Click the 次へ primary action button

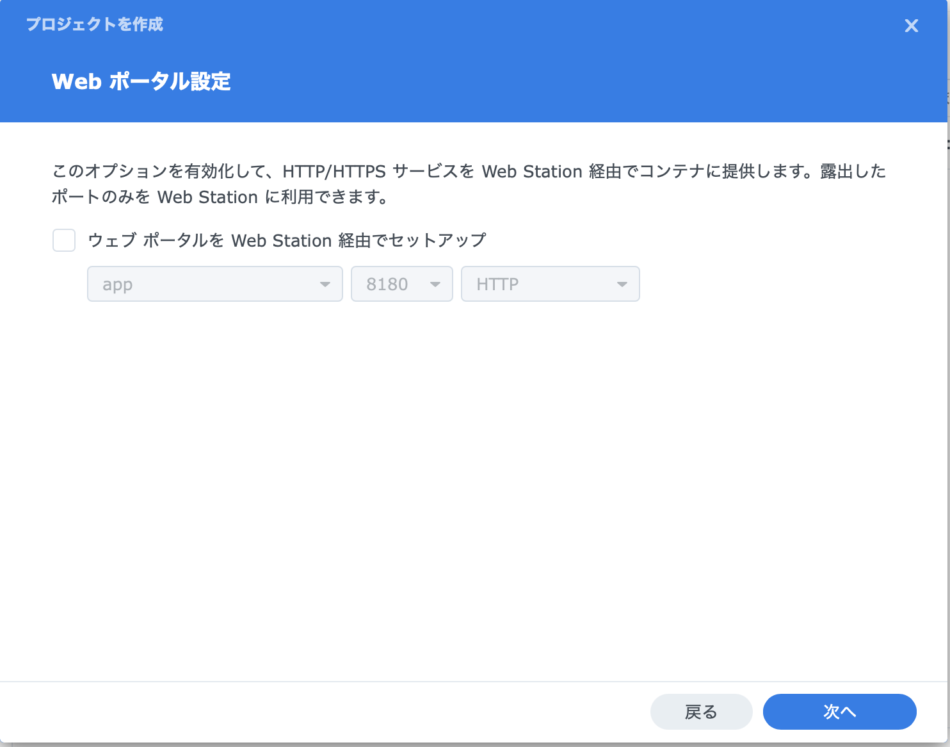[840, 712]
